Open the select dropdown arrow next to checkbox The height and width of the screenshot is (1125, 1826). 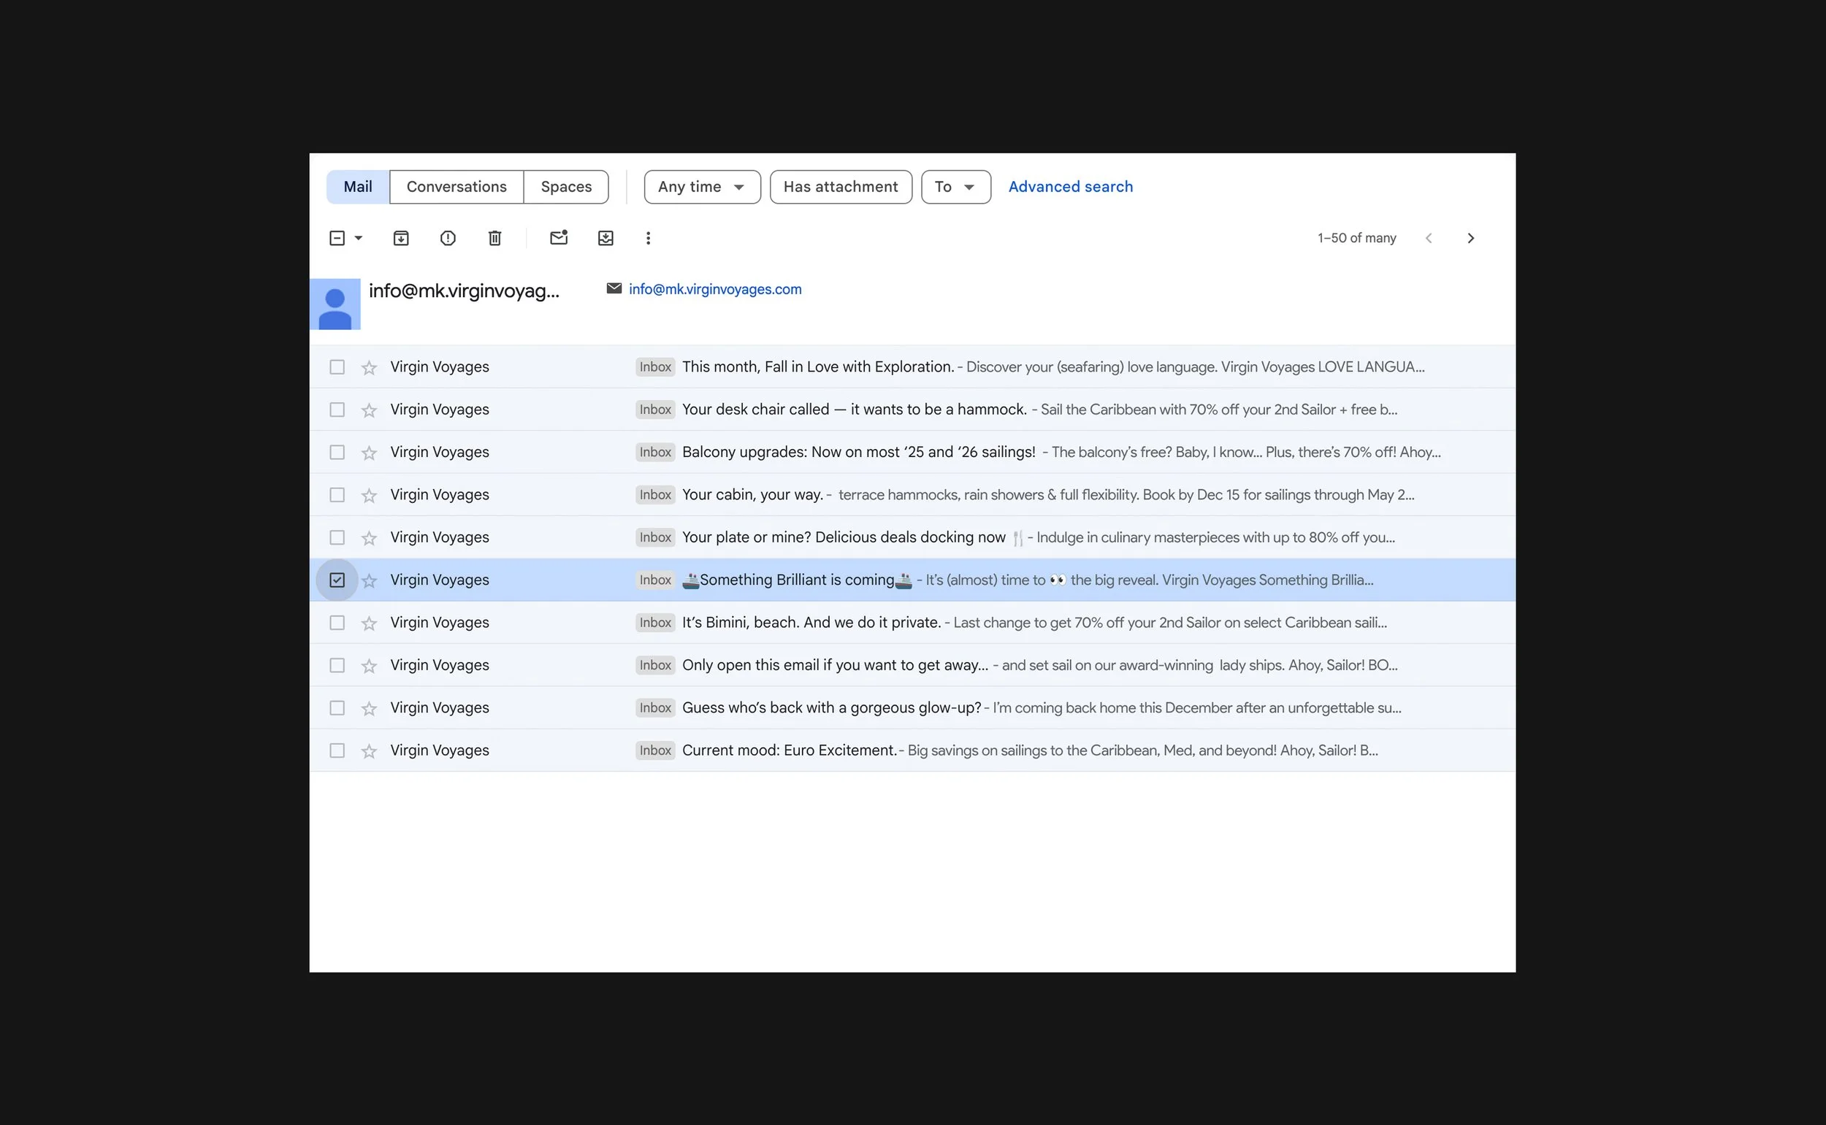[358, 238]
